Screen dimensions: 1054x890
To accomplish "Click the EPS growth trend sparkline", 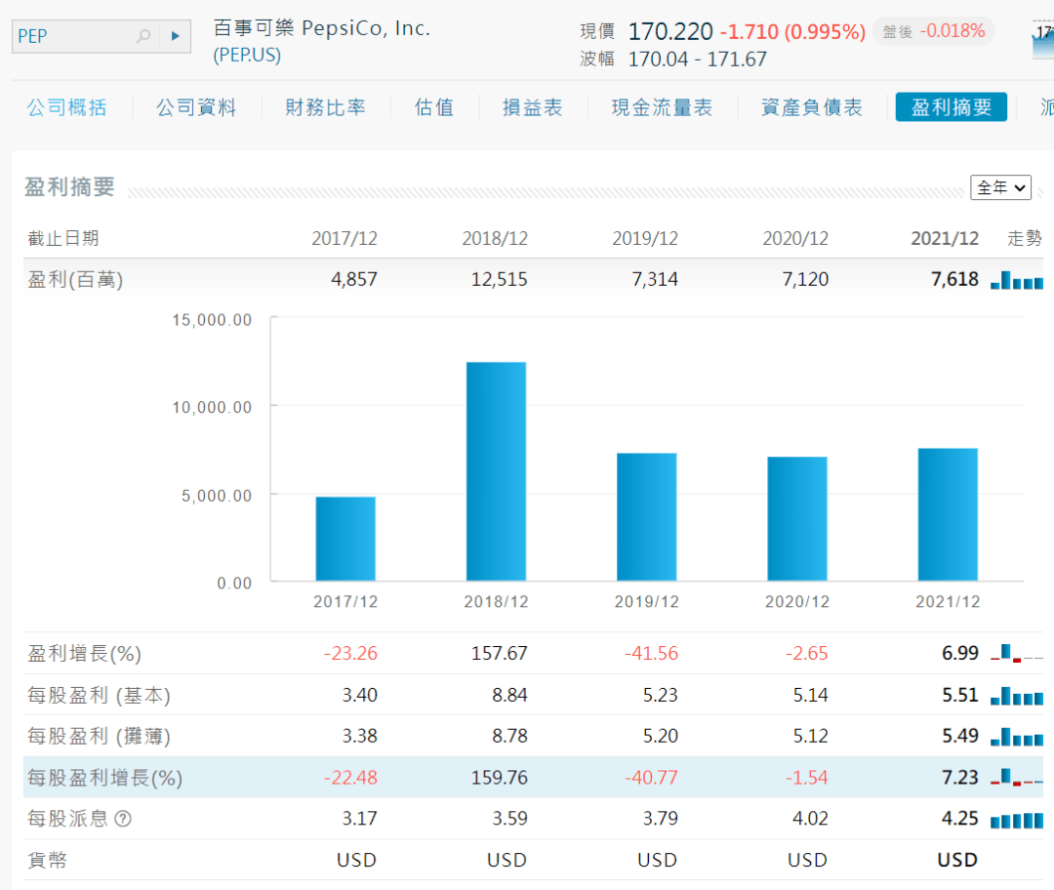I will point(1017,779).
